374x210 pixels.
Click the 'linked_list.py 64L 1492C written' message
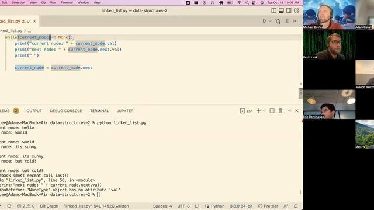(x=96, y=206)
